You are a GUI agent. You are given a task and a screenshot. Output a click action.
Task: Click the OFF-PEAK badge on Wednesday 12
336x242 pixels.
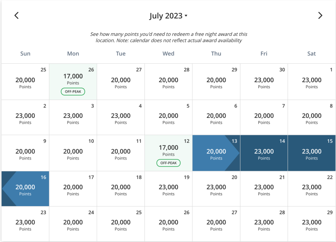coord(168,163)
